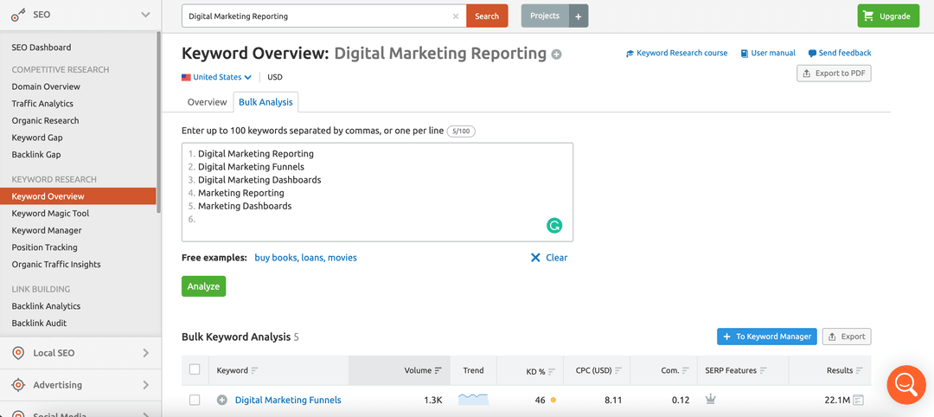Image resolution: width=934 pixels, height=417 pixels.
Task: Select Keyword Overview in sidebar
Action: pyautogui.click(x=78, y=196)
